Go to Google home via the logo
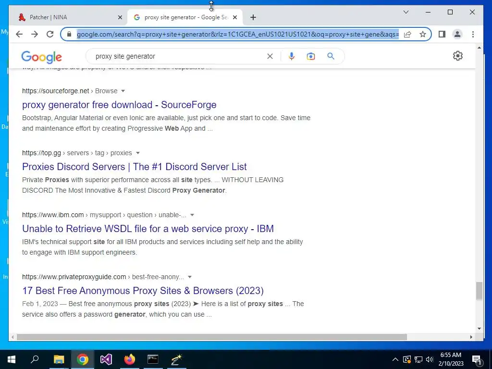492x369 pixels. point(41,57)
